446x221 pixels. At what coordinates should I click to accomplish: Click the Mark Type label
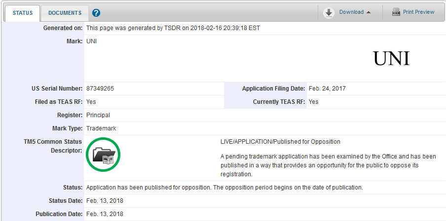coord(68,128)
